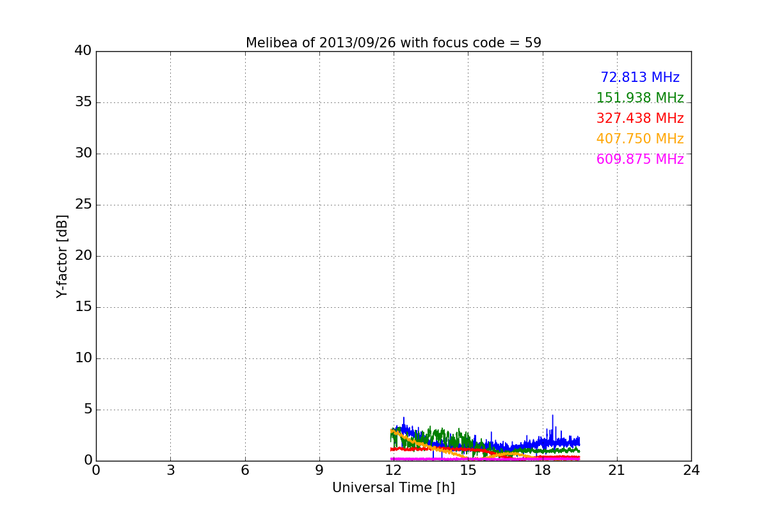The width and height of the screenshot is (768, 512).
Task: Click the x-axis tick value 21
Action: click(617, 470)
